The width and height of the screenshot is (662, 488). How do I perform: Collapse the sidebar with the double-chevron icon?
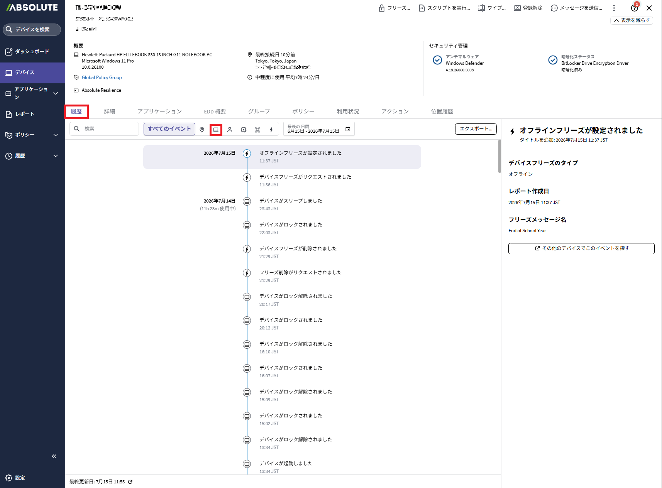tap(54, 456)
